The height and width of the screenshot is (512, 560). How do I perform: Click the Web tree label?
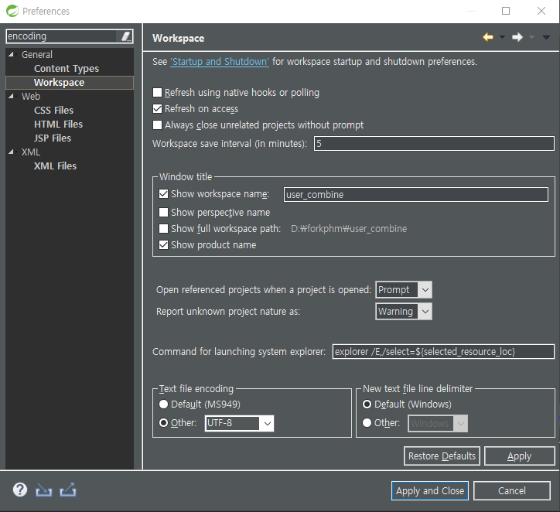(x=31, y=97)
